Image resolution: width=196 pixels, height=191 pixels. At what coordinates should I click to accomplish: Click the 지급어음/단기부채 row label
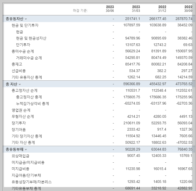26,175
